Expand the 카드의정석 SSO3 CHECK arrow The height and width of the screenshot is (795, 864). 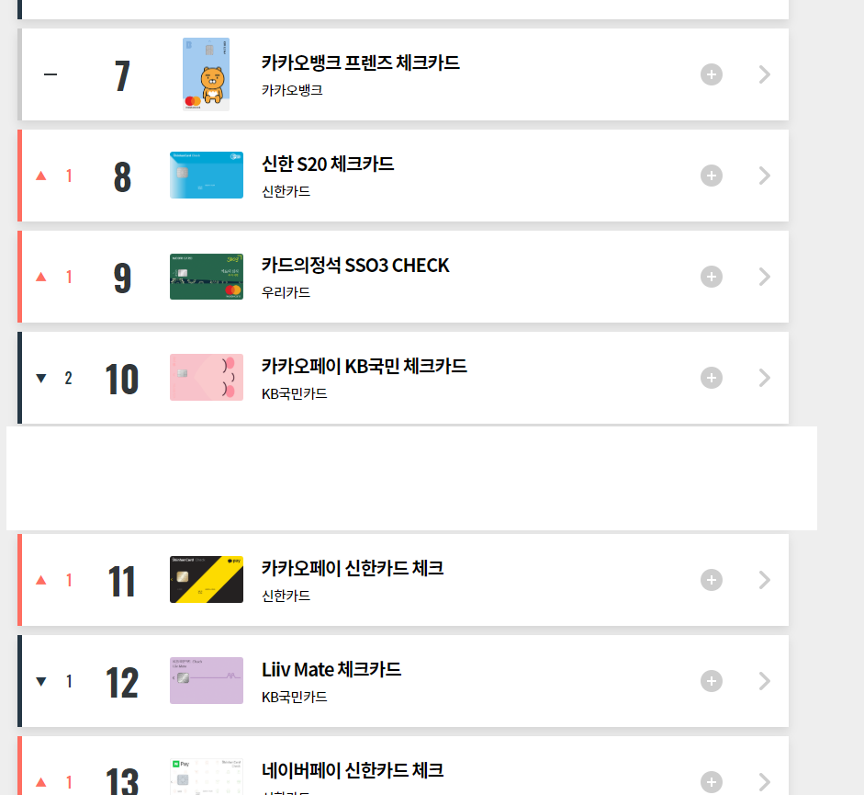[x=765, y=277]
